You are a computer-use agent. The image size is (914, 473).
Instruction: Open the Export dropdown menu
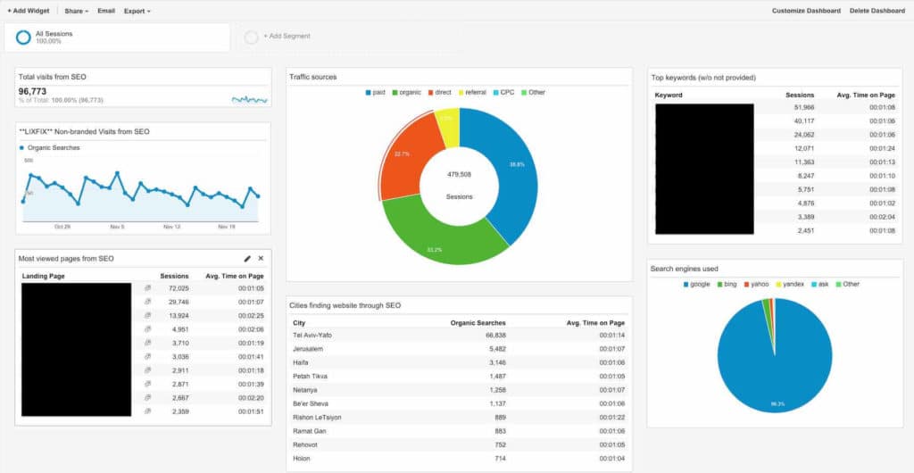pyautogui.click(x=137, y=11)
